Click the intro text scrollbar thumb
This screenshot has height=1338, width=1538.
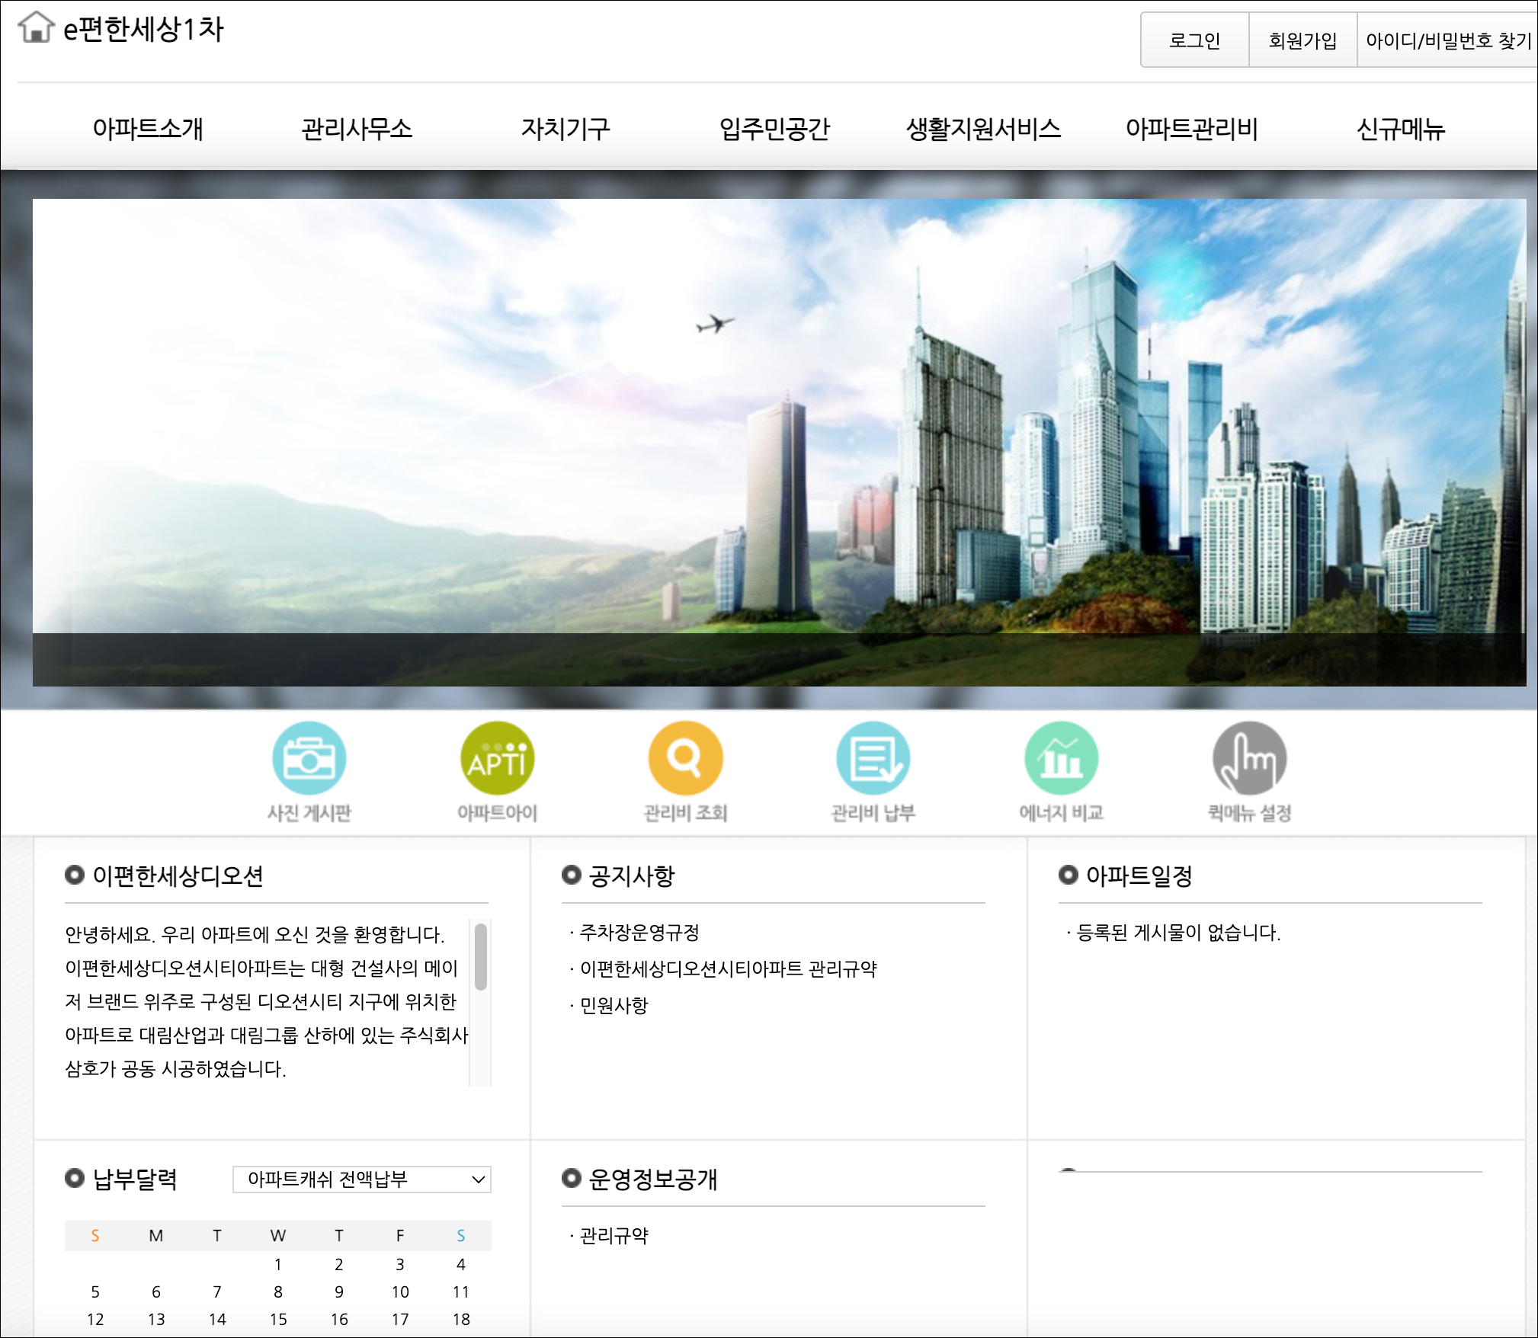pyautogui.click(x=481, y=957)
